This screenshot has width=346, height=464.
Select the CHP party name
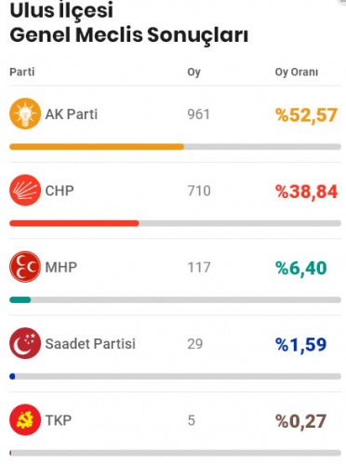[60, 191]
